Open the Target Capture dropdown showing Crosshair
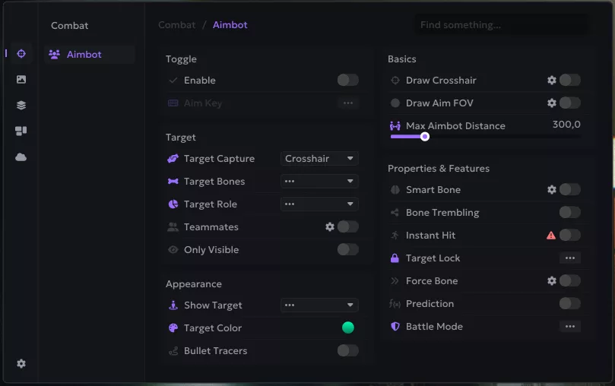Screen dimensions: 615x386 pos(319,159)
